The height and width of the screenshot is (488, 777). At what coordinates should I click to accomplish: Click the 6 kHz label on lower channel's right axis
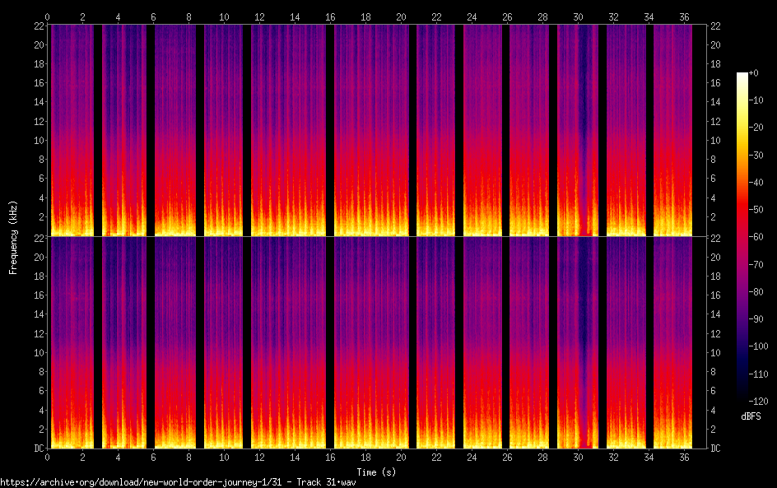715,391
